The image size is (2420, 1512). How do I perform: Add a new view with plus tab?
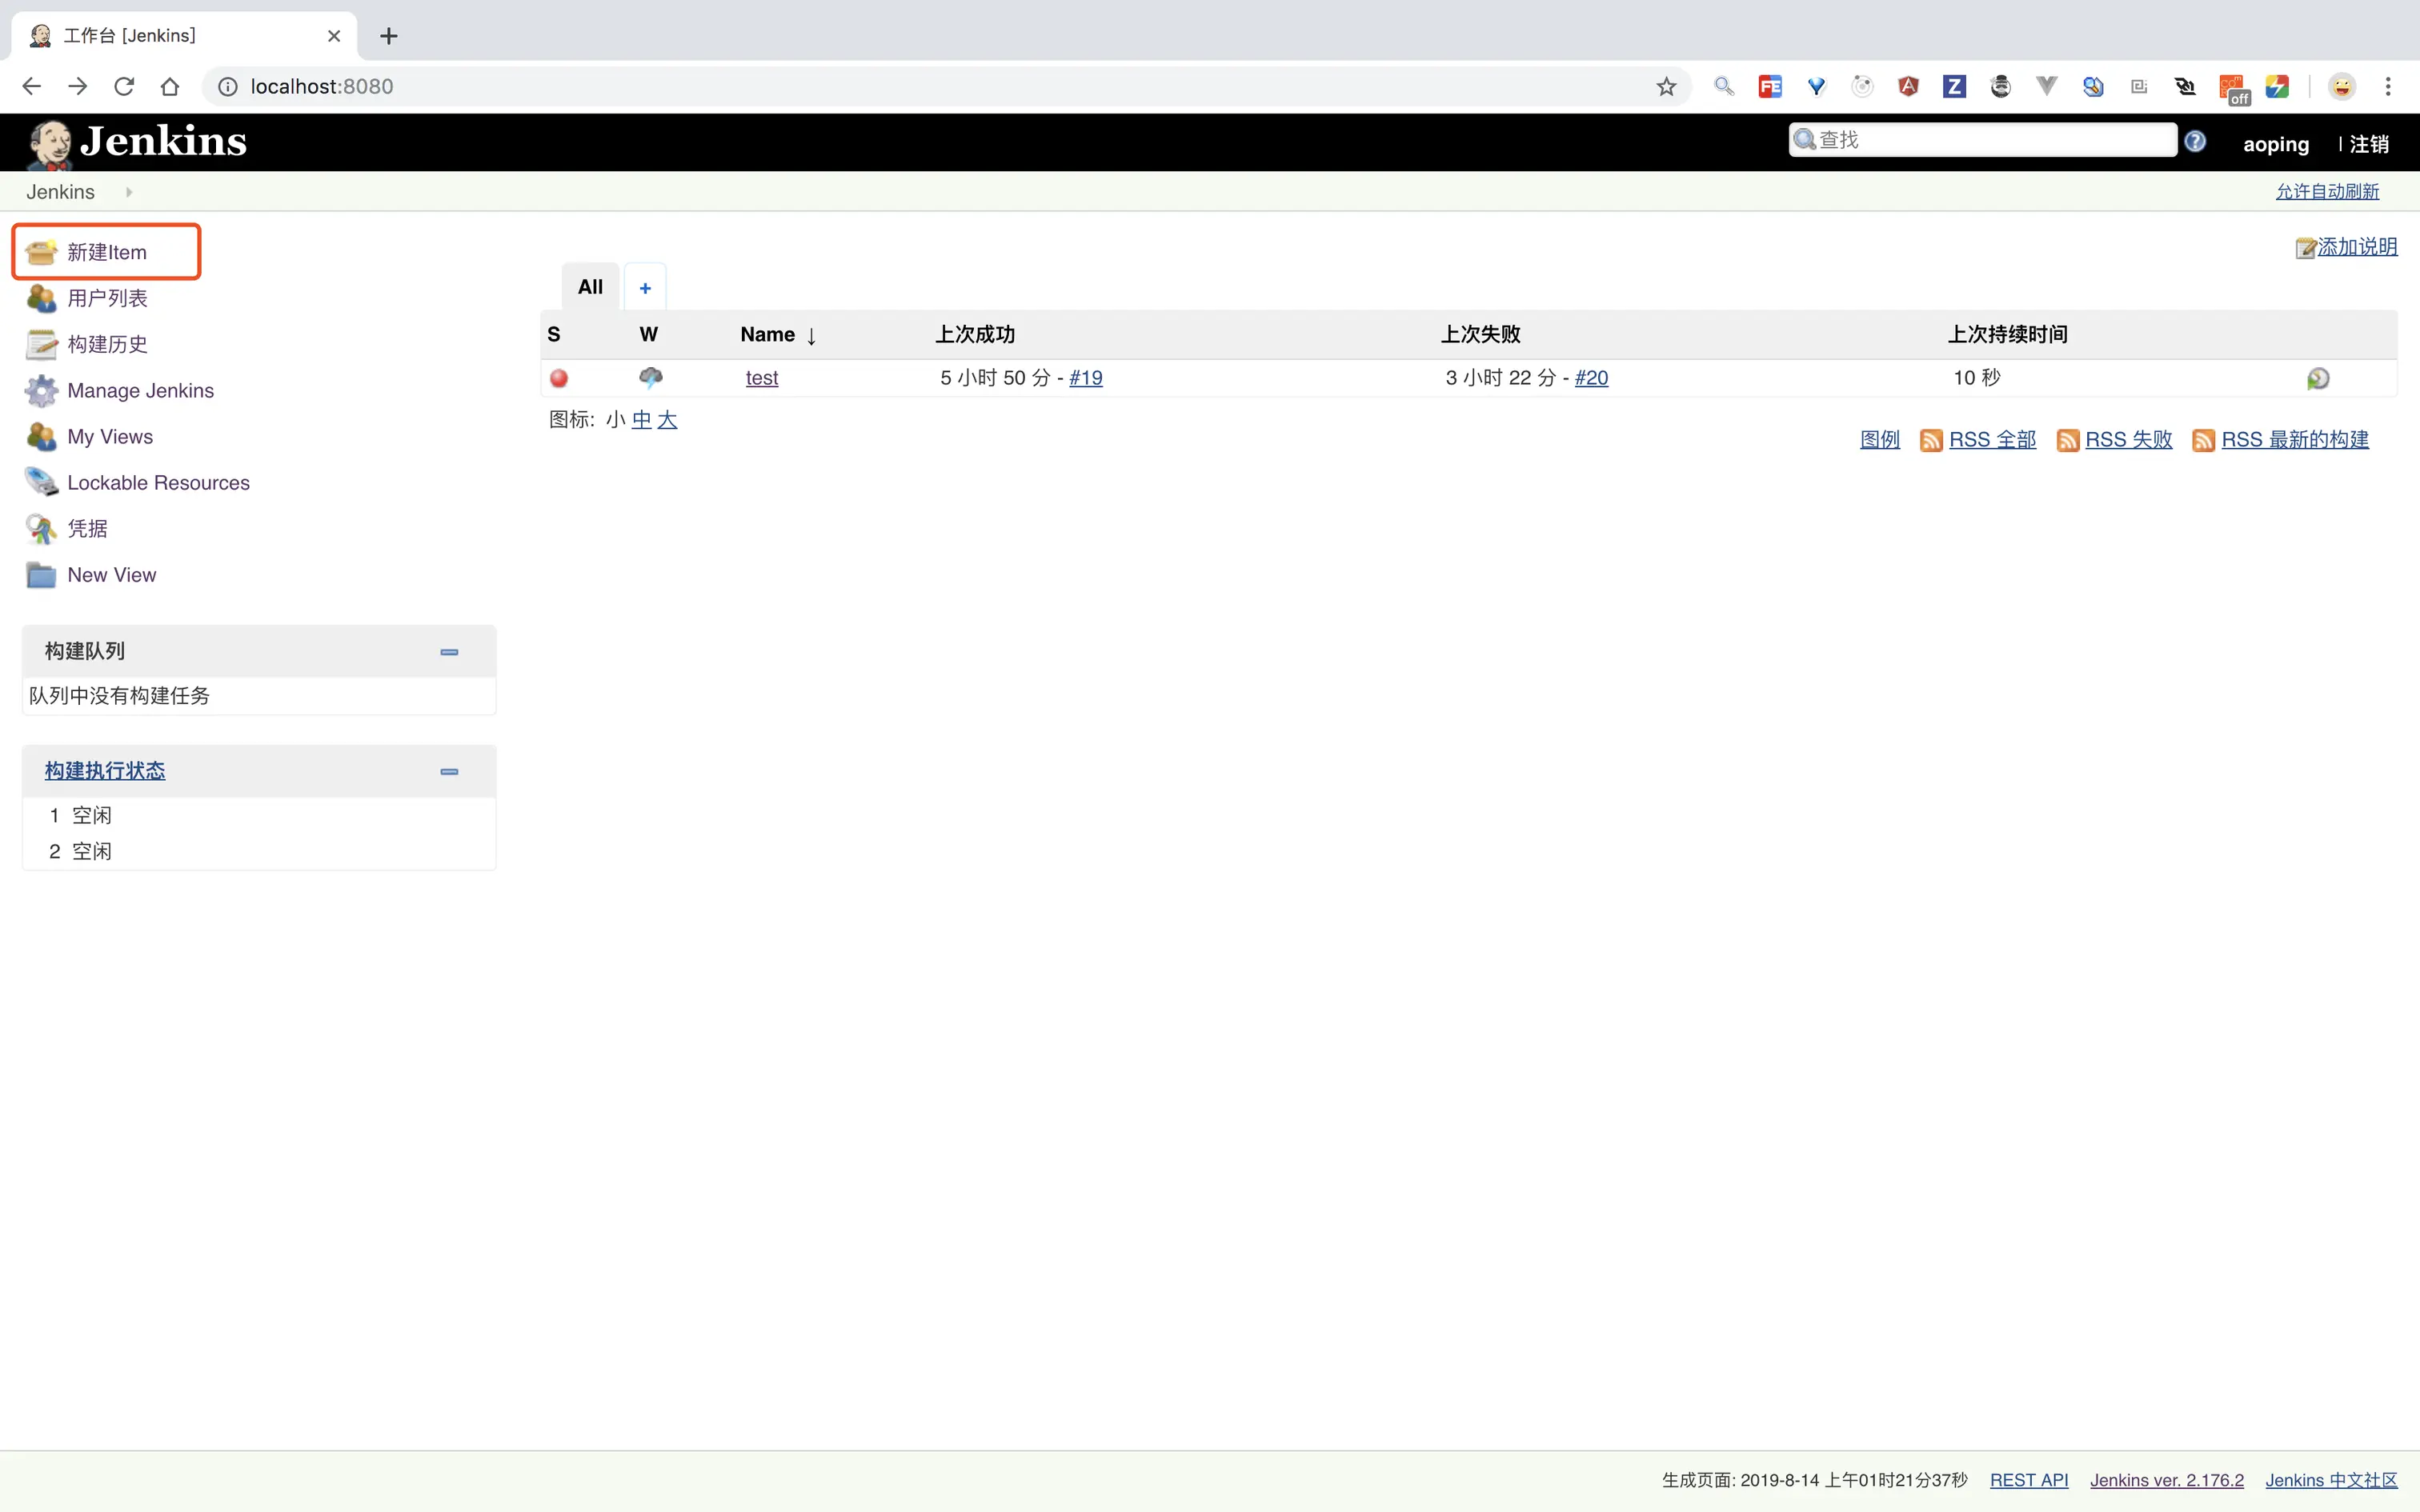(645, 288)
